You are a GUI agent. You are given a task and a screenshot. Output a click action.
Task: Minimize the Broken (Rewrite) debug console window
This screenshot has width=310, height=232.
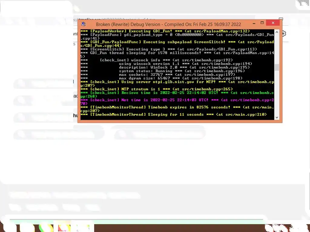pyautogui.click(x=254, y=23)
